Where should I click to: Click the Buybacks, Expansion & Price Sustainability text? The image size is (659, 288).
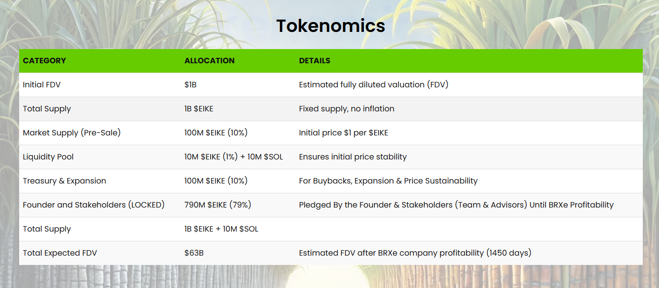[x=388, y=181]
